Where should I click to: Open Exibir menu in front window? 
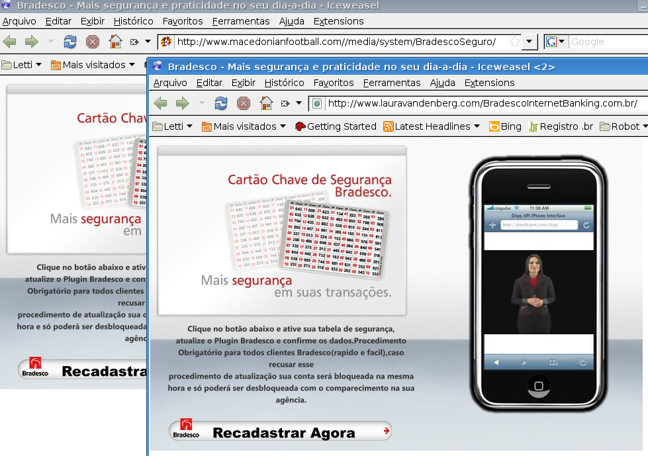click(244, 83)
